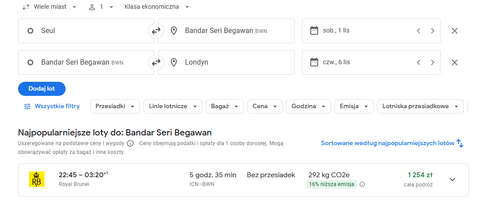
Task: Click the Londyn destination field
Action: [226, 62]
